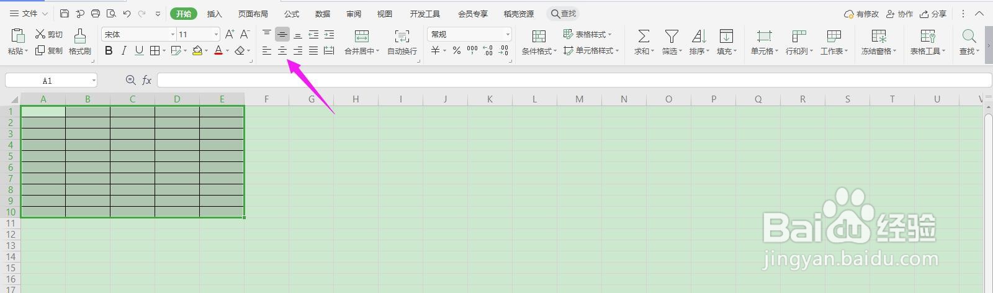Image resolution: width=993 pixels, height=293 pixels.
Task: Decrease decimal places
Action: [x=504, y=51]
